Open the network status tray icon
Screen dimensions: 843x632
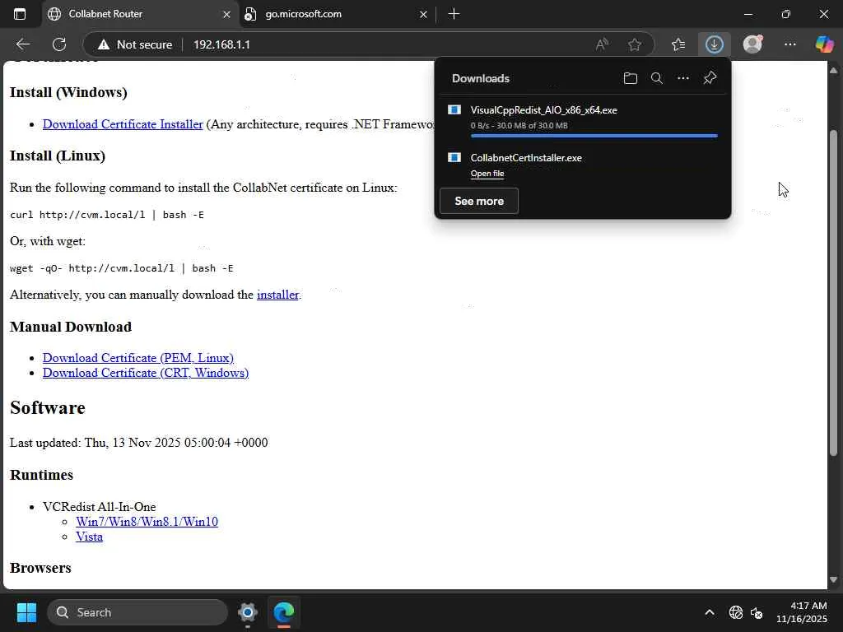(735, 612)
